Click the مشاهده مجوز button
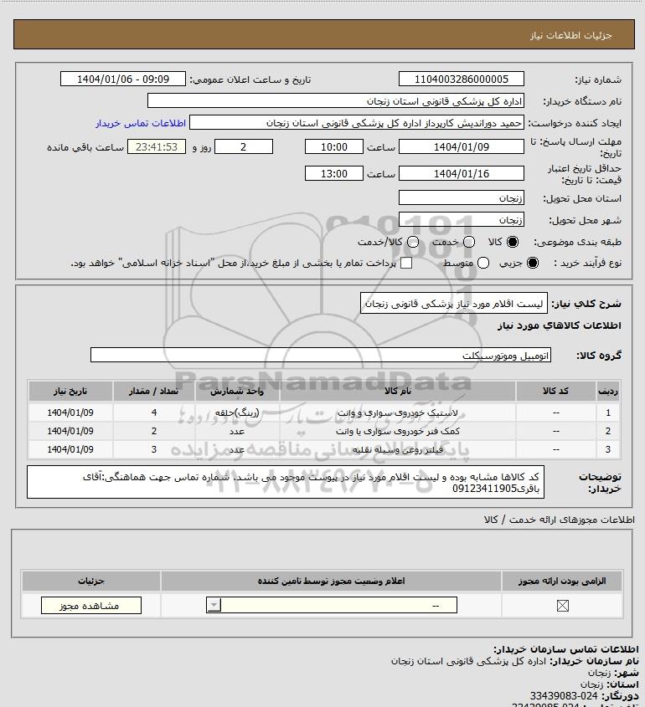Viewport: 645px width, 707px height. [90, 606]
